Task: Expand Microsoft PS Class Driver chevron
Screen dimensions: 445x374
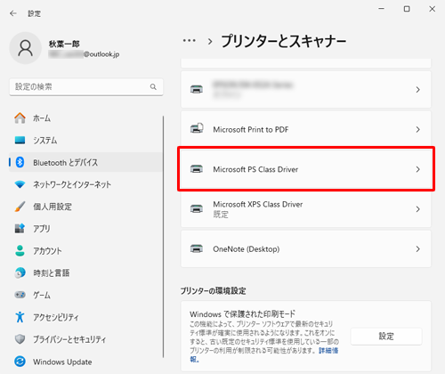Action: 417,169
